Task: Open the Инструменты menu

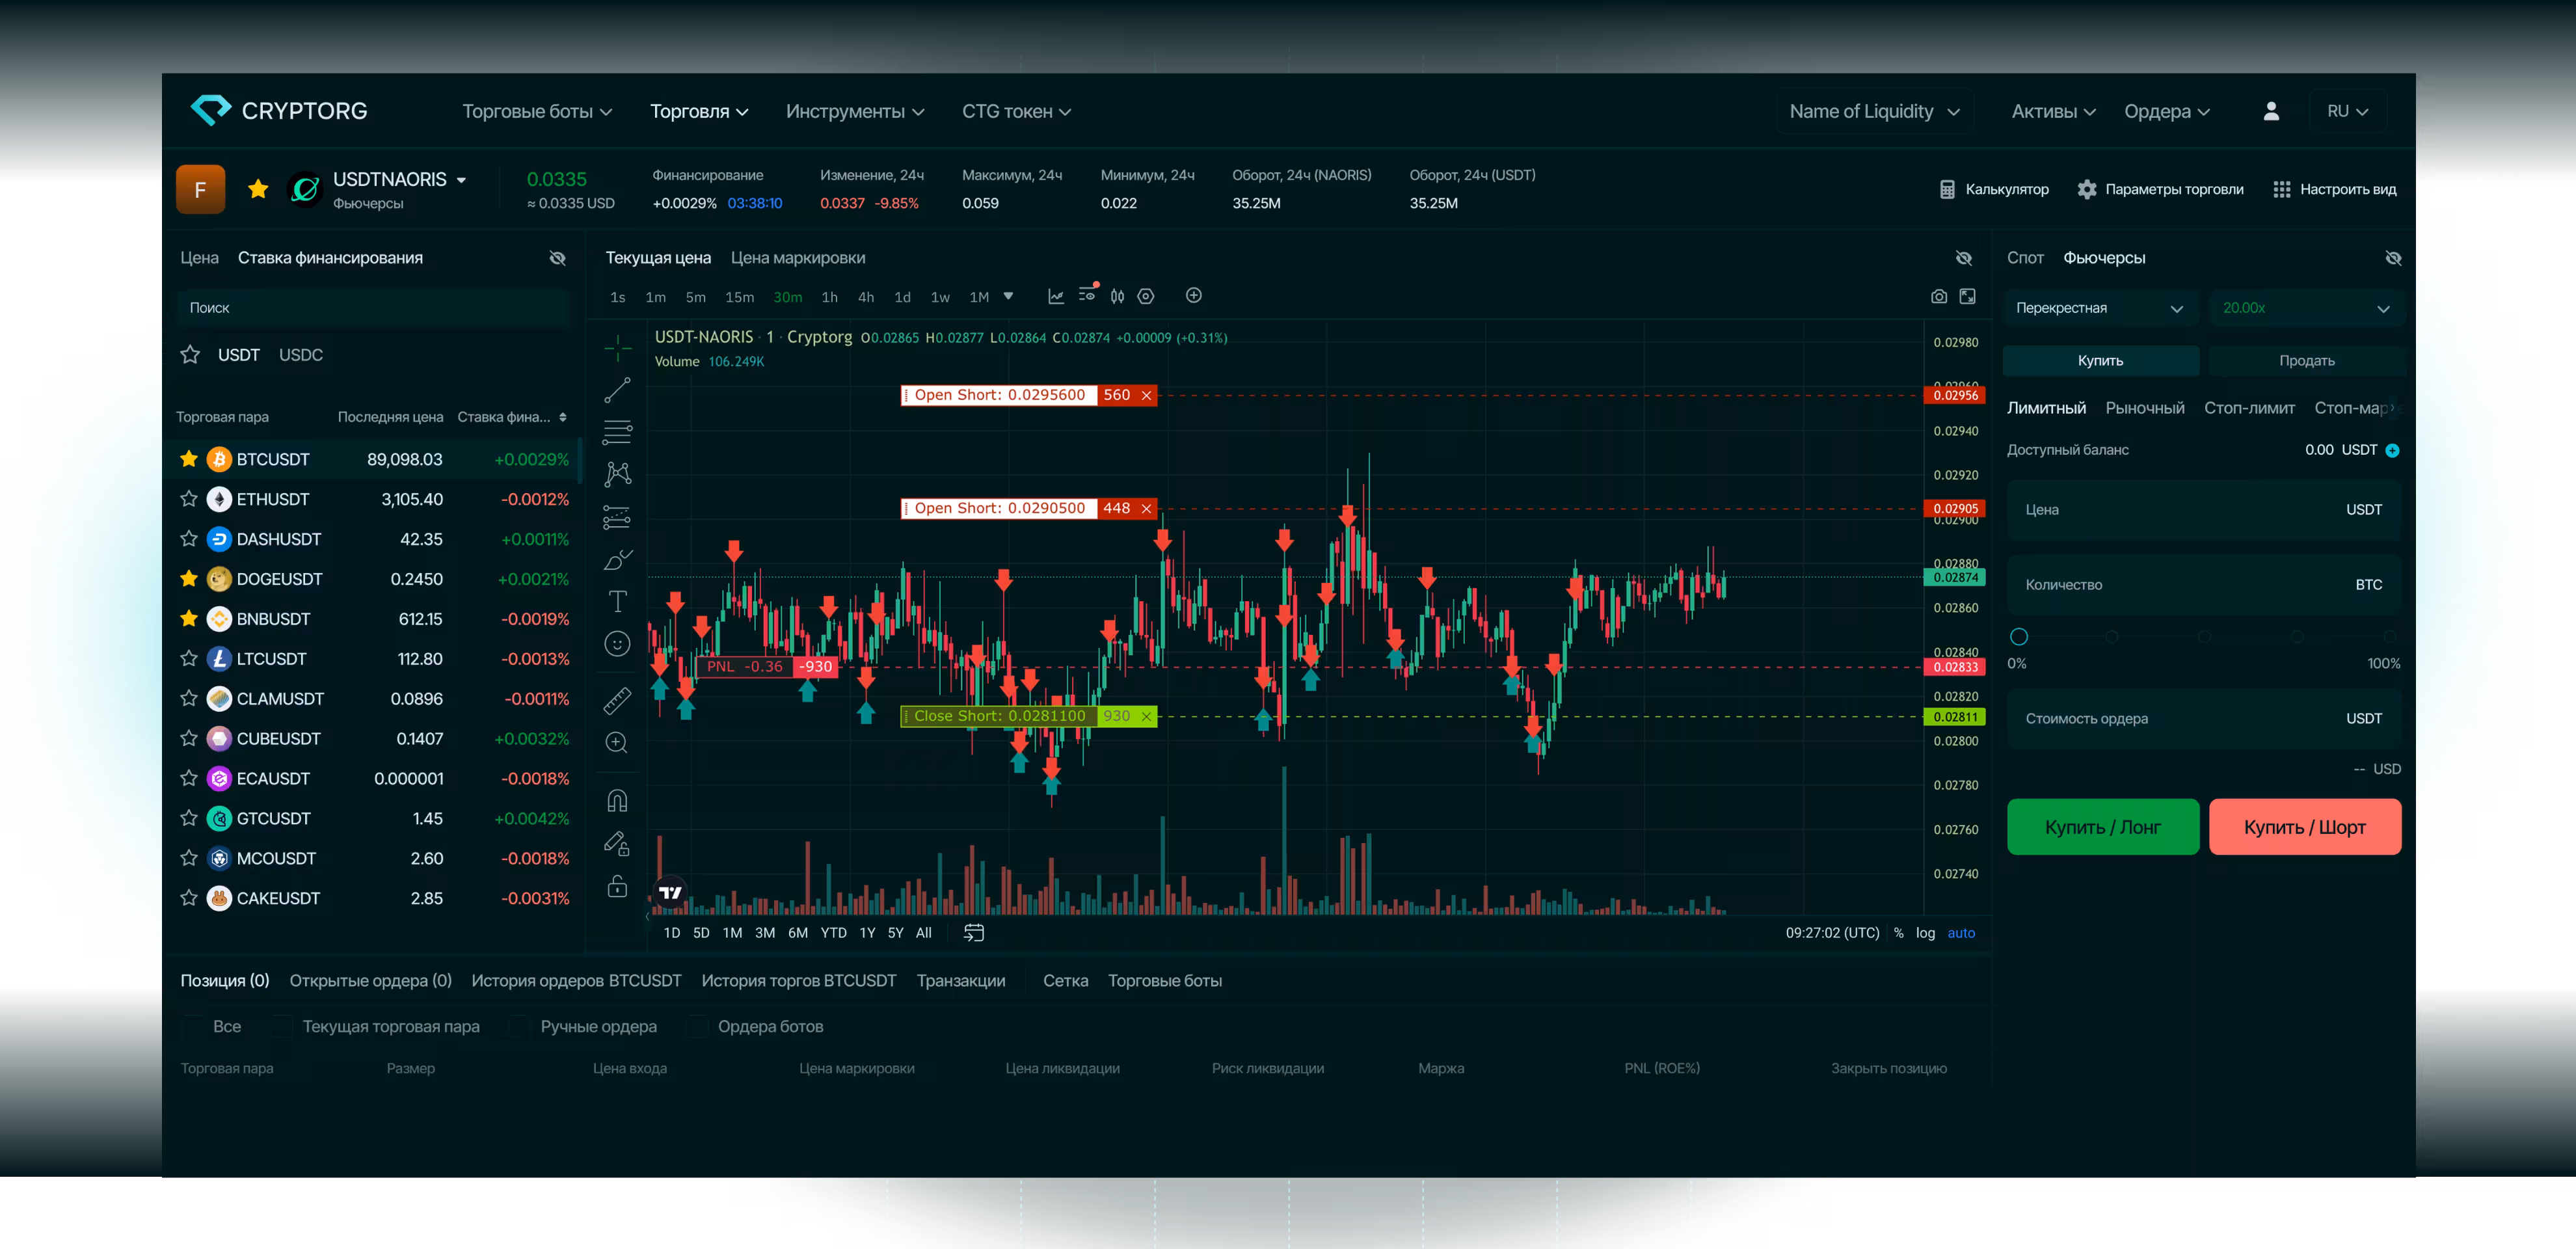Action: pos(854,111)
